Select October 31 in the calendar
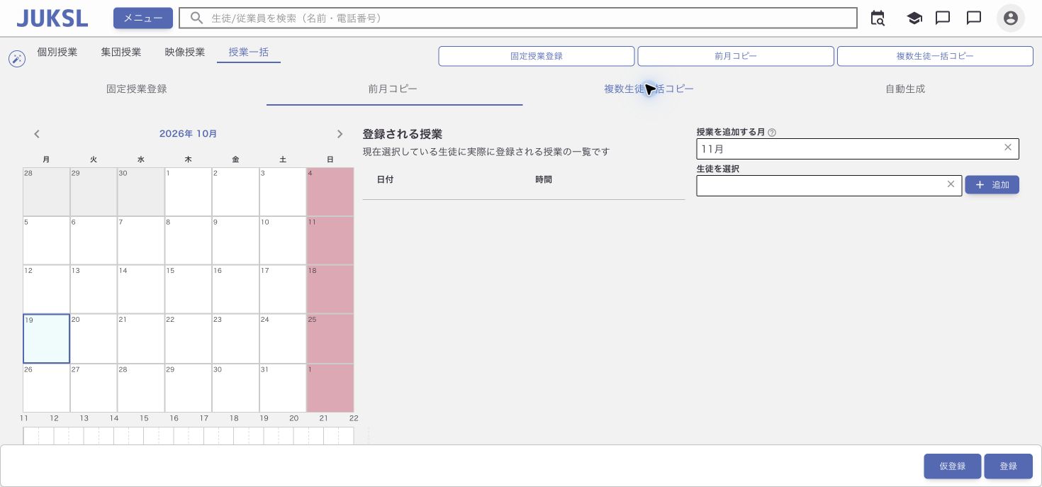 tap(283, 388)
